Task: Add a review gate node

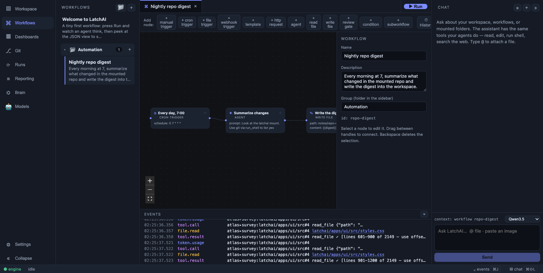Action: [x=348, y=22]
